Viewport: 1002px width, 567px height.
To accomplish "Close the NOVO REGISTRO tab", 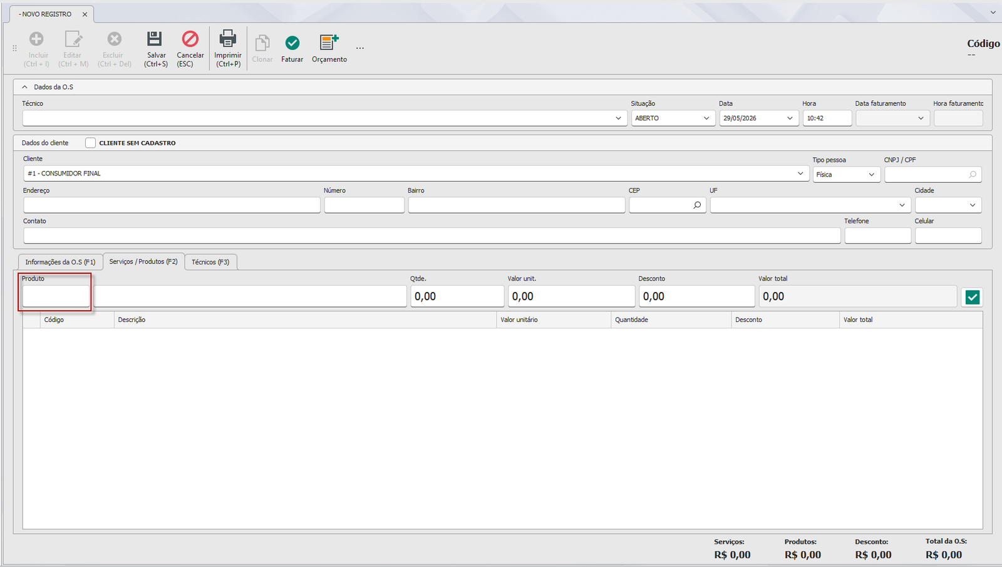I will pos(85,14).
